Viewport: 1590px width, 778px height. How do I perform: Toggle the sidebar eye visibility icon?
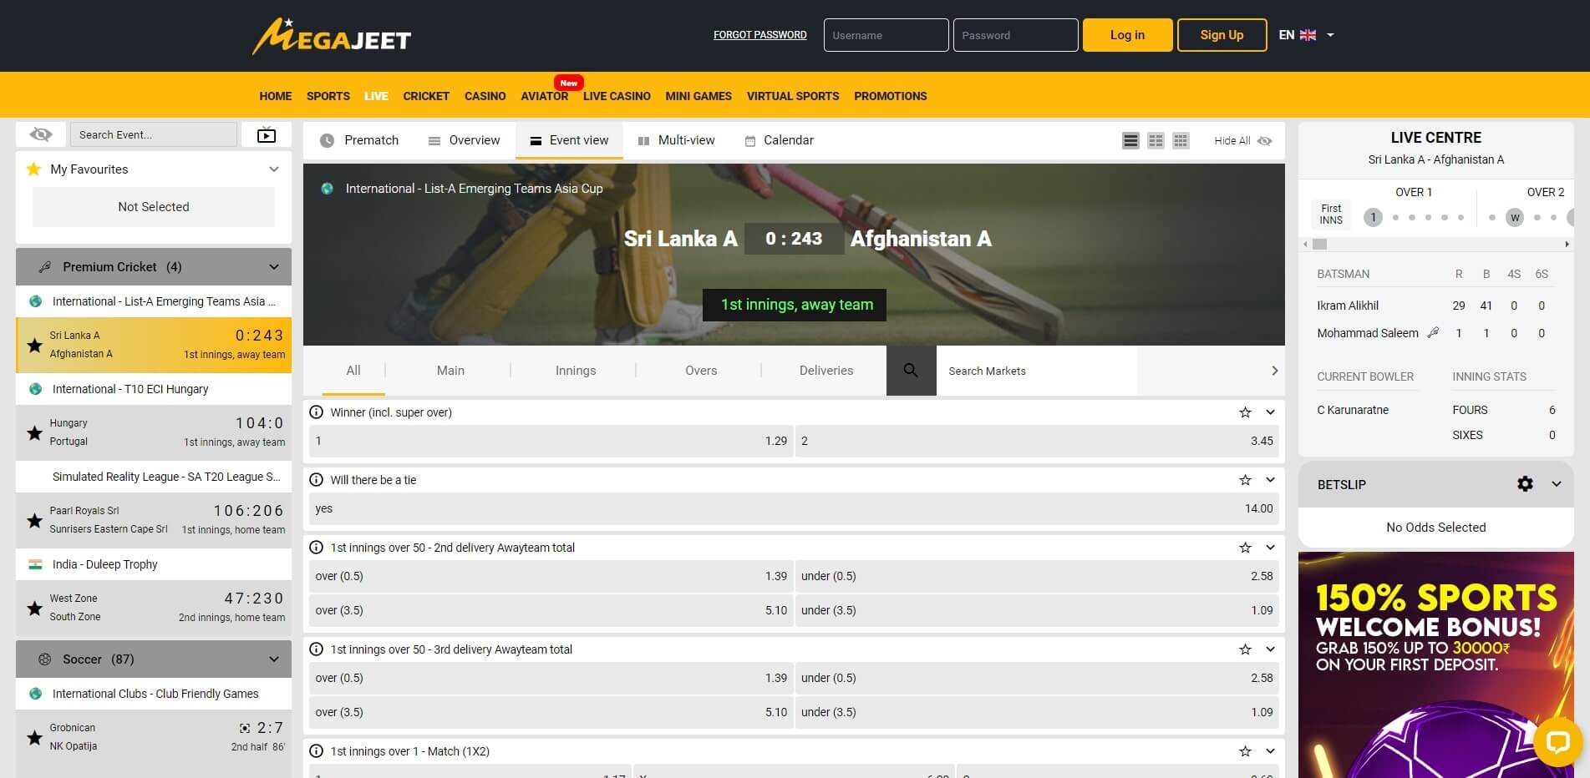click(41, 134)
